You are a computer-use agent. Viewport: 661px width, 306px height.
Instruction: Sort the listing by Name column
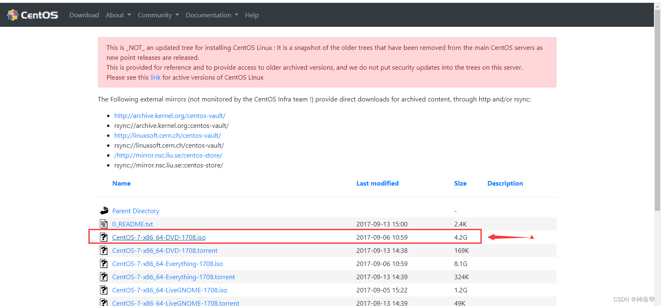pyautogui.click(x=121, y=183)
